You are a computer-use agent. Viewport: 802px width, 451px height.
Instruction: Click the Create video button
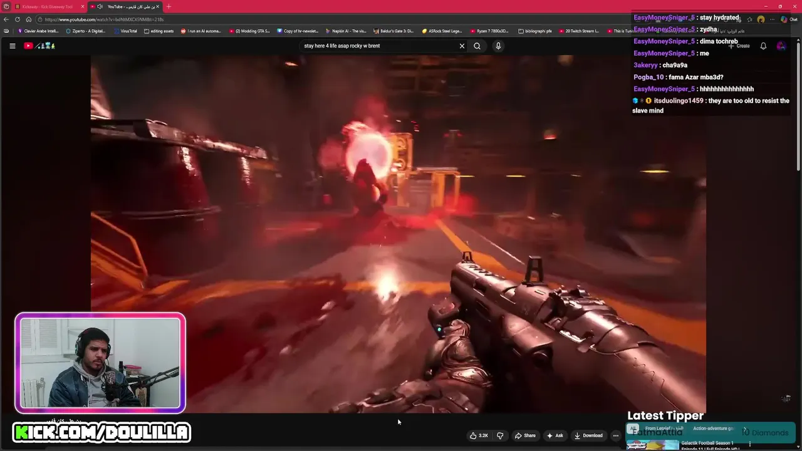click(739, 46)
